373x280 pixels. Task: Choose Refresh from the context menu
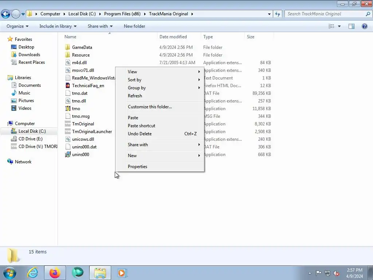[164, 96]
